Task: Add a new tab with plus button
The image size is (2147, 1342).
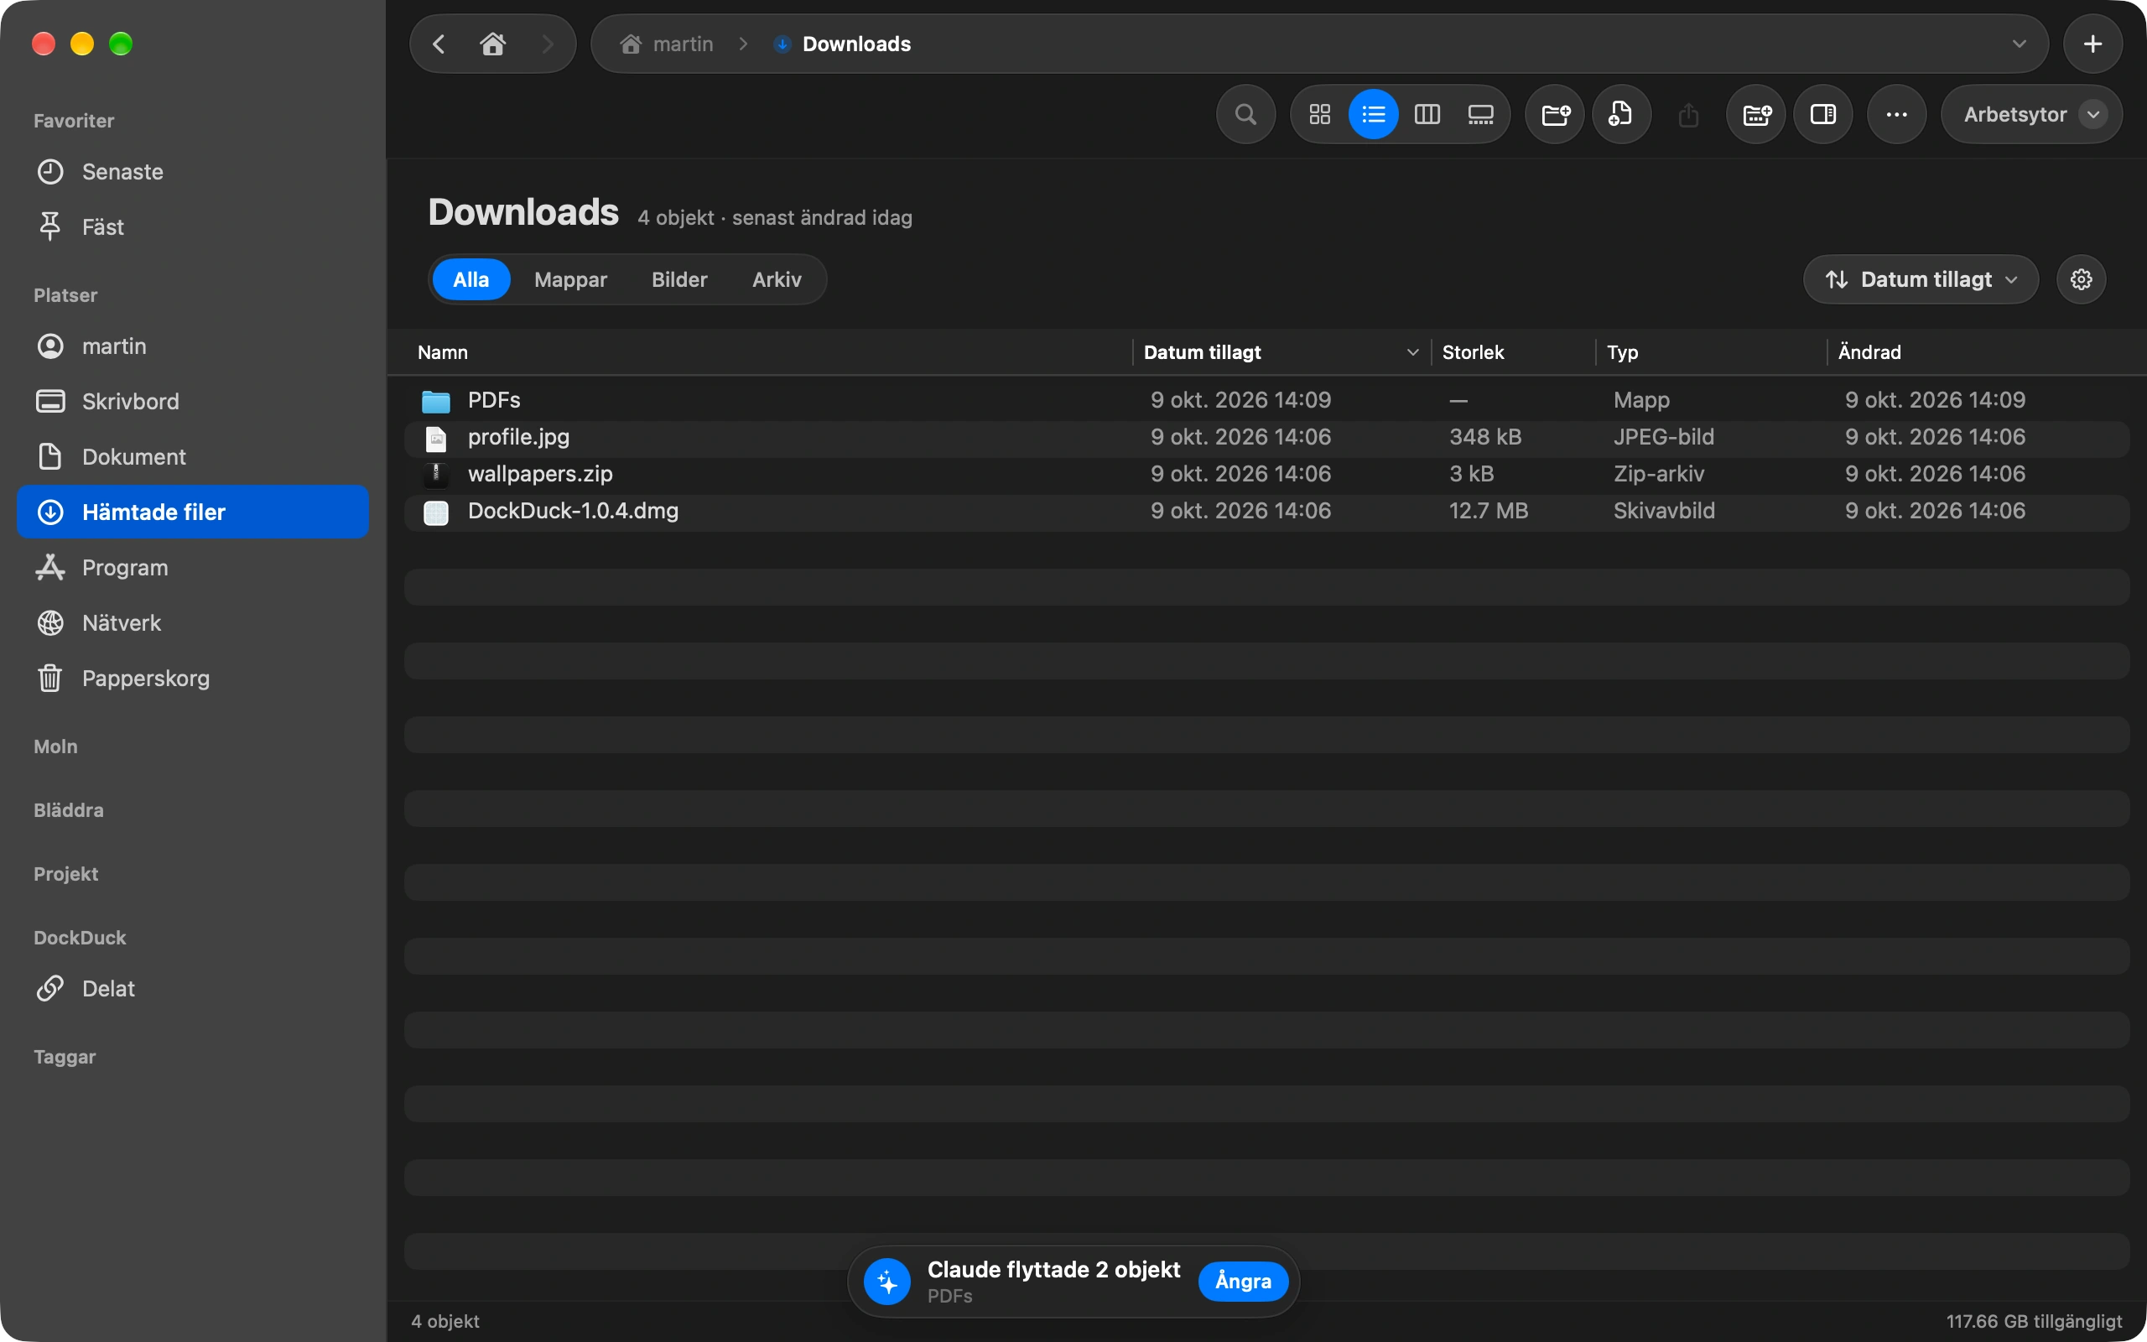Action: coord(2092,44)
